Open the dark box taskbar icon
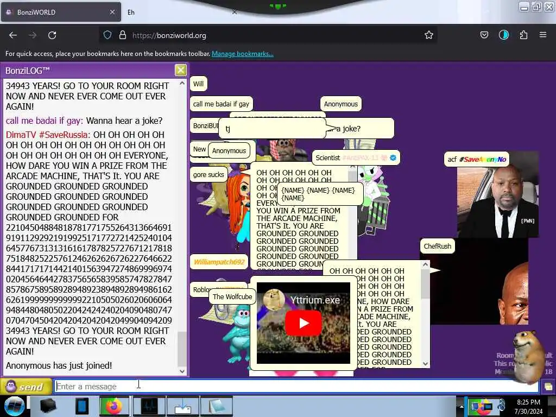Viewport: 556px width, 417px height. (48, 406)
